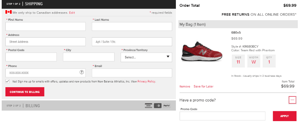305x134 pixels.
Task: Click the Apt / Suite / Etc. field
Action: pyautogui.click(x=132, y=42)
